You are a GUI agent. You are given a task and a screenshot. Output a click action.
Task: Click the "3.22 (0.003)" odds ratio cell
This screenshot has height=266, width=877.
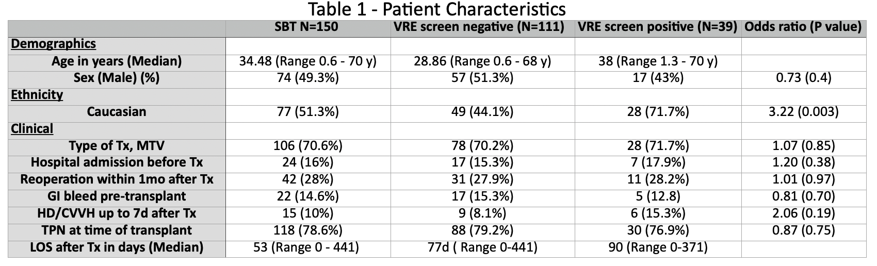803,112
